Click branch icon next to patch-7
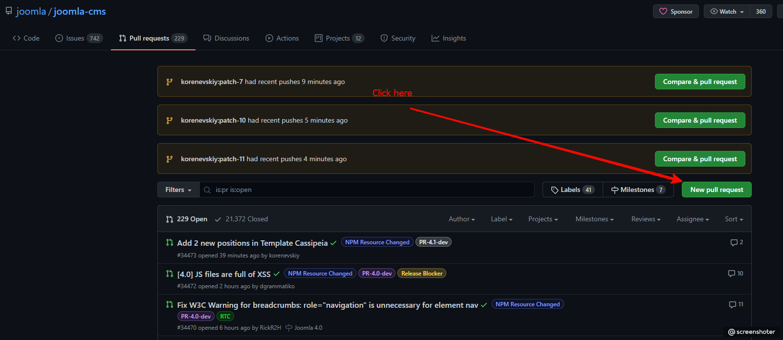The width and height of the screenshot is (783, 340). pos(169,82)
